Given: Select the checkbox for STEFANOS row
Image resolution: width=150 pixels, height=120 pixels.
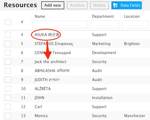Looking at the screenshot, I should coord(8,44).
